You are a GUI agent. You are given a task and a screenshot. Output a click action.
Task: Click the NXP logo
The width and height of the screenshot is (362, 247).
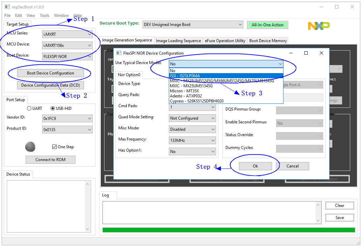(319, 25)
